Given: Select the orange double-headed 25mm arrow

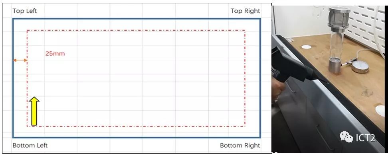Looking at the screenshot, I should pyautogui.click(x=20, y=60).
